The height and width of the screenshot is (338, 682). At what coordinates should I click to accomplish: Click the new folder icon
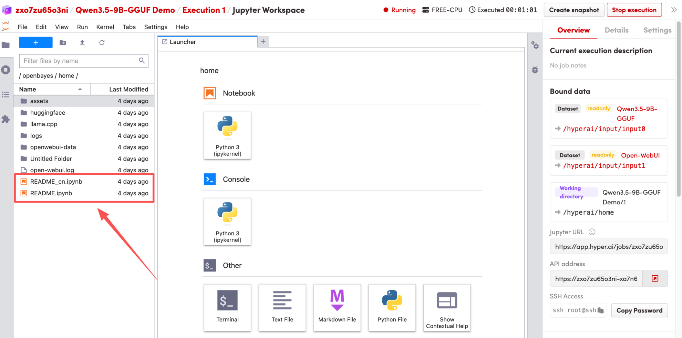[63, 42]
